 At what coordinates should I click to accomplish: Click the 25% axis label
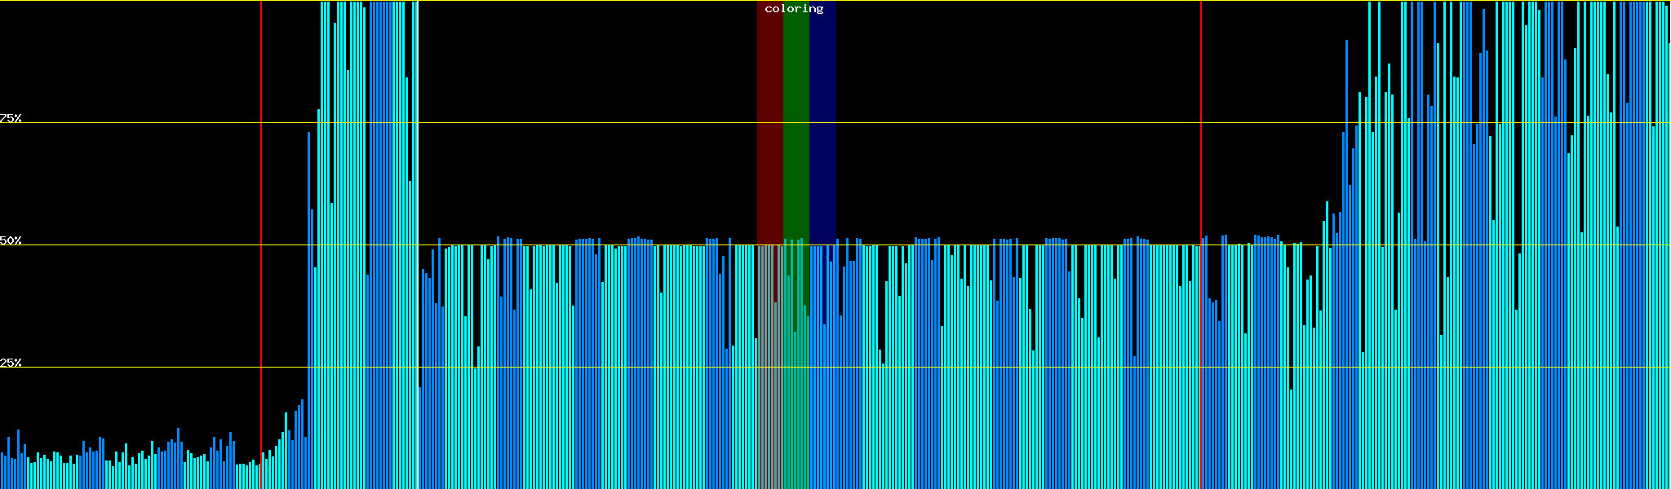pos(11,363)
